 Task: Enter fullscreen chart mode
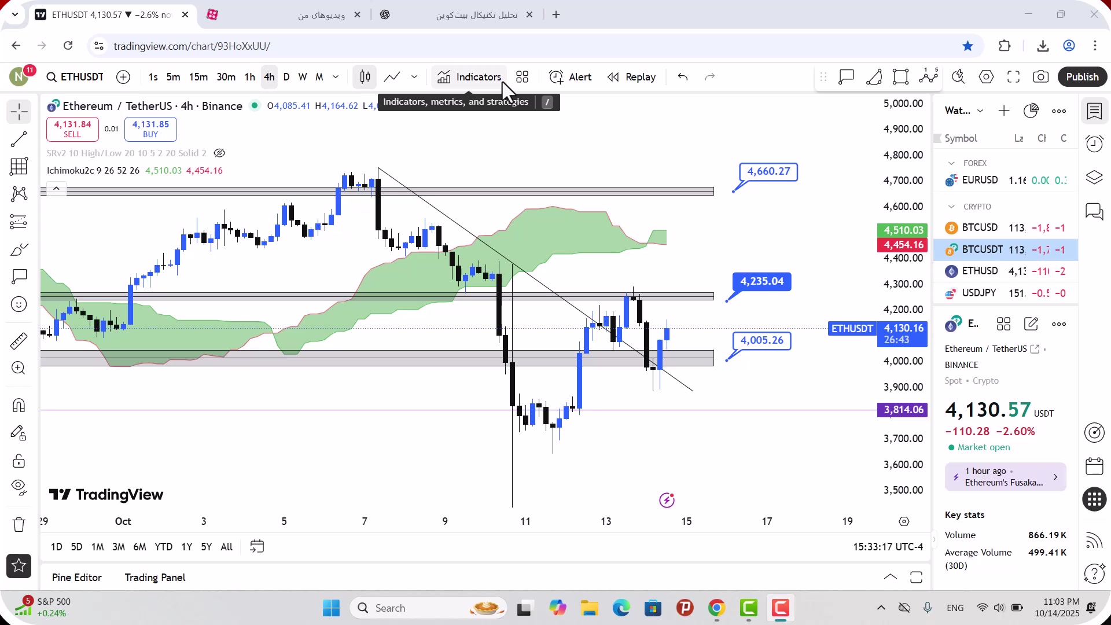1013,77
